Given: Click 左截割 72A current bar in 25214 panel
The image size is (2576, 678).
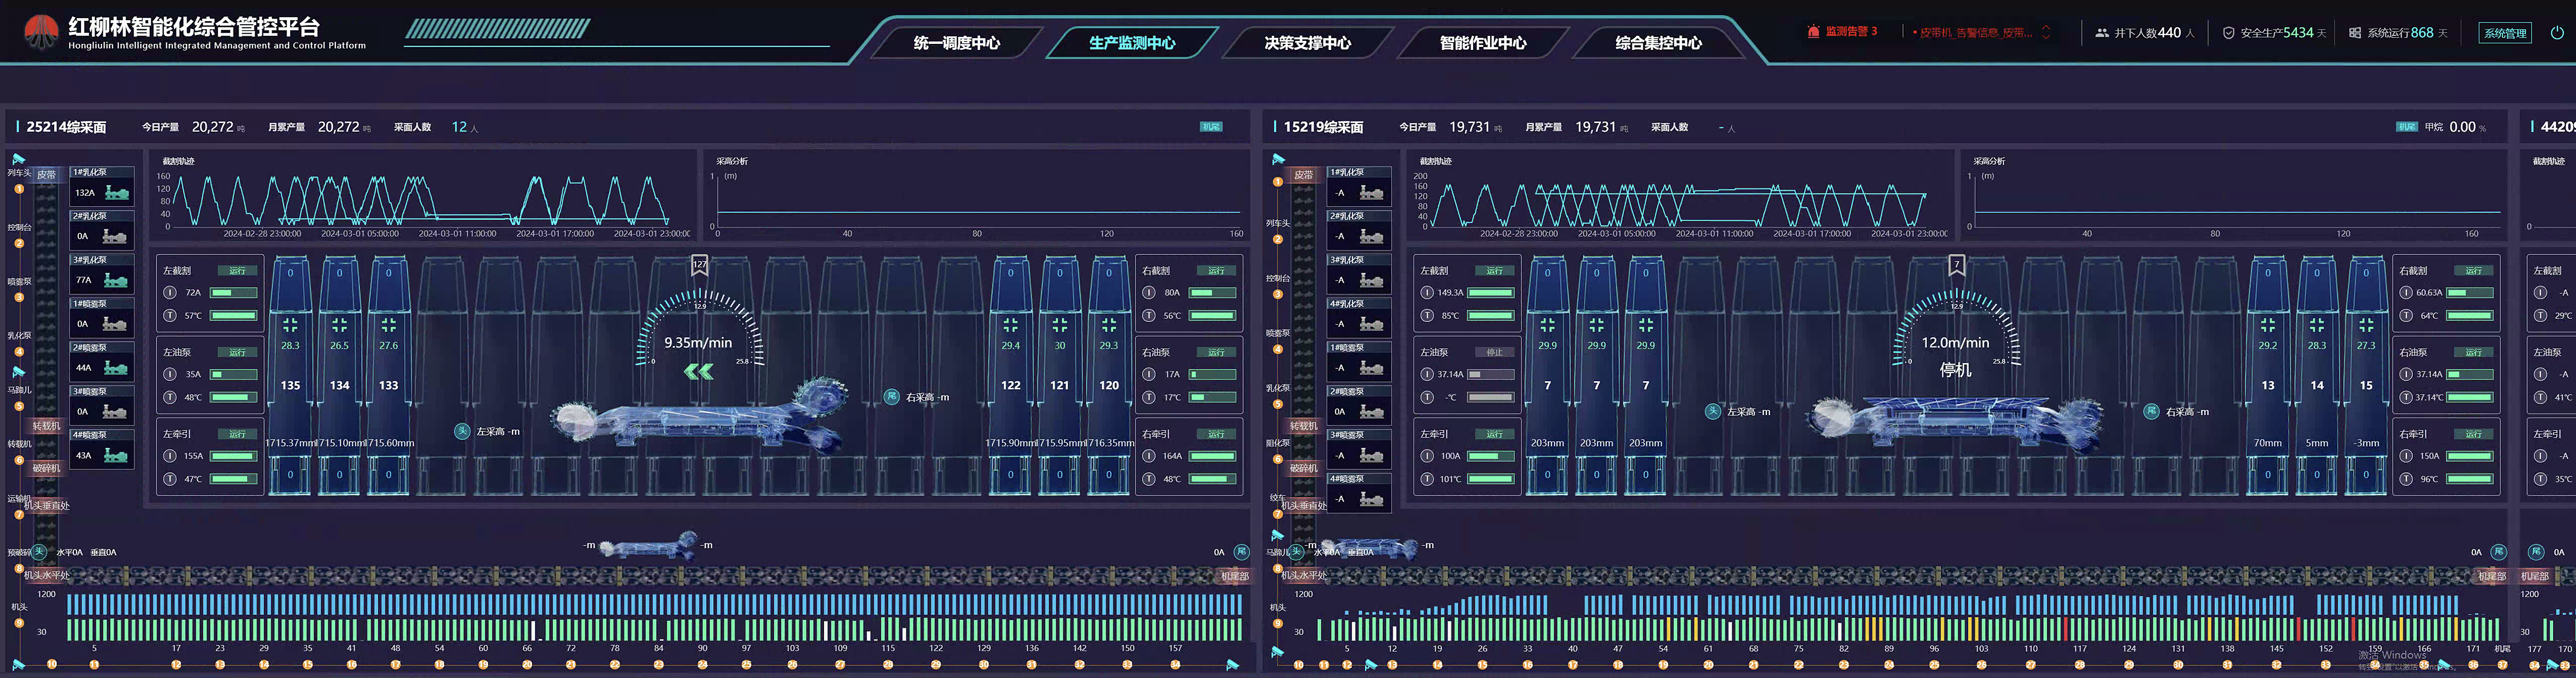Looking at the screenshot, I should 234,293.
